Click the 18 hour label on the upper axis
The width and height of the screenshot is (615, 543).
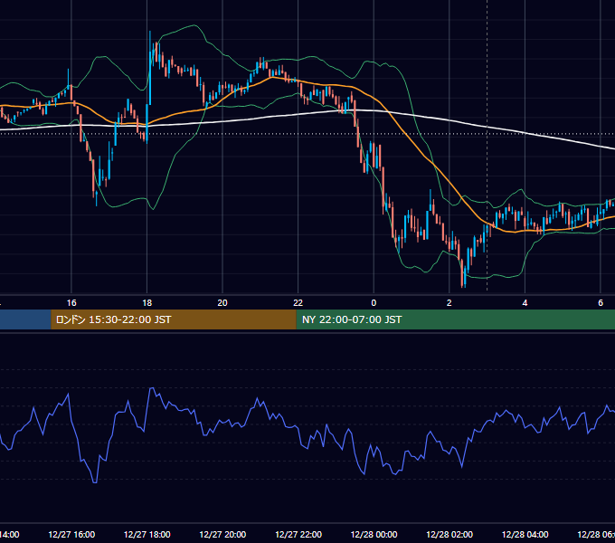(x=147, y=302)
